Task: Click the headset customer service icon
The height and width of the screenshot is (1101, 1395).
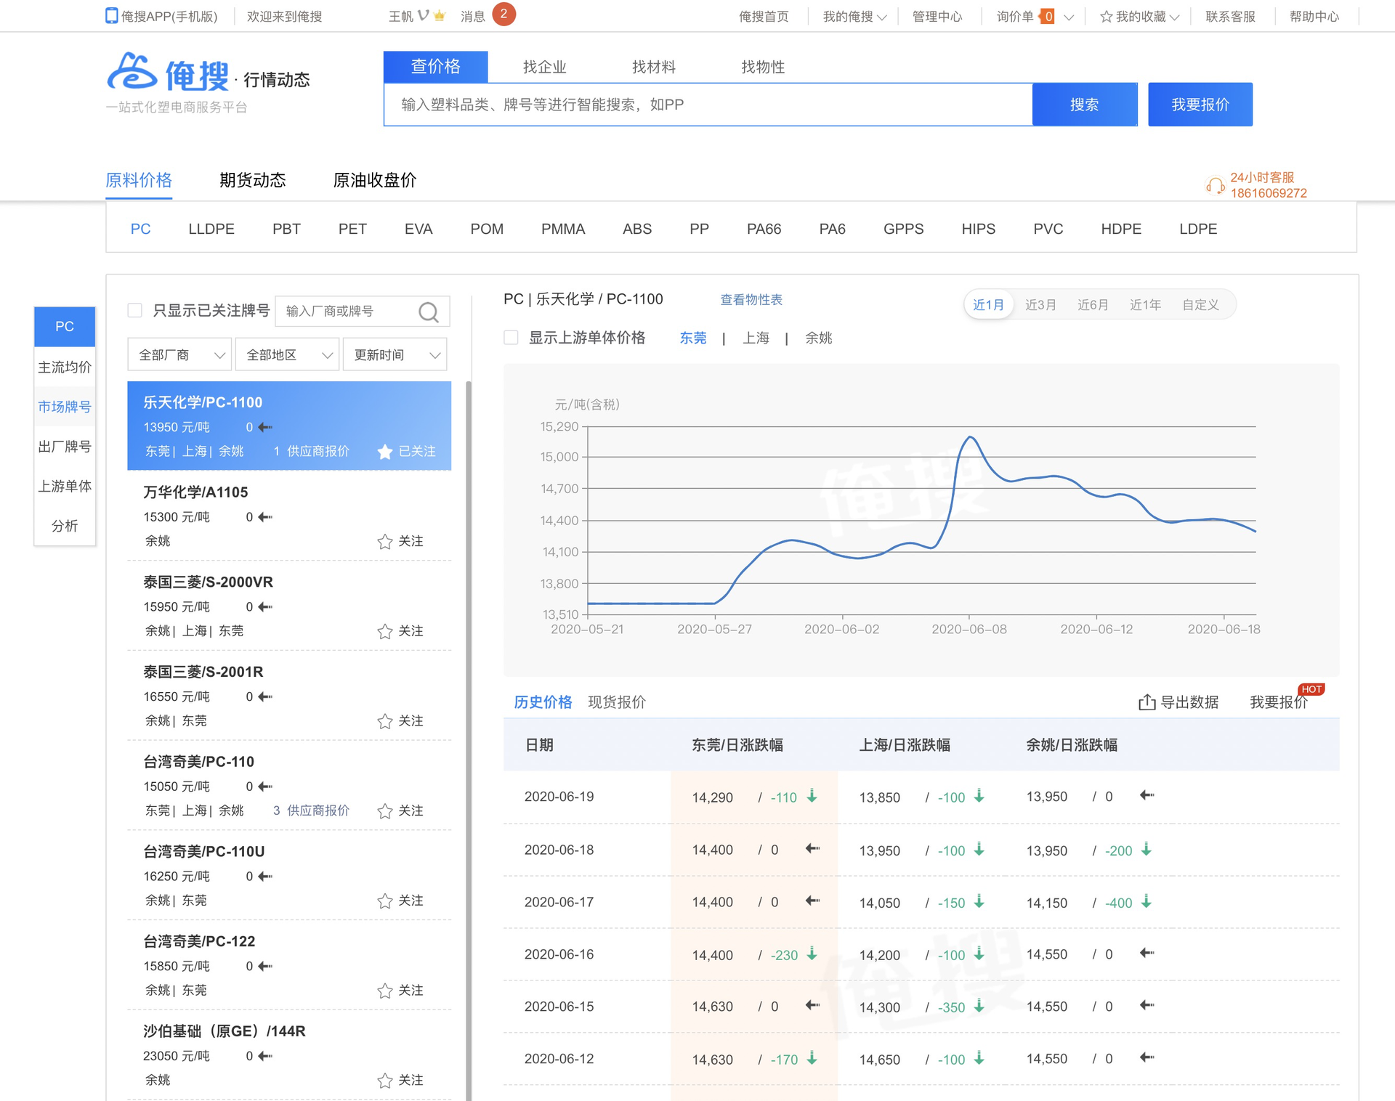Action: pos(1214,185)
